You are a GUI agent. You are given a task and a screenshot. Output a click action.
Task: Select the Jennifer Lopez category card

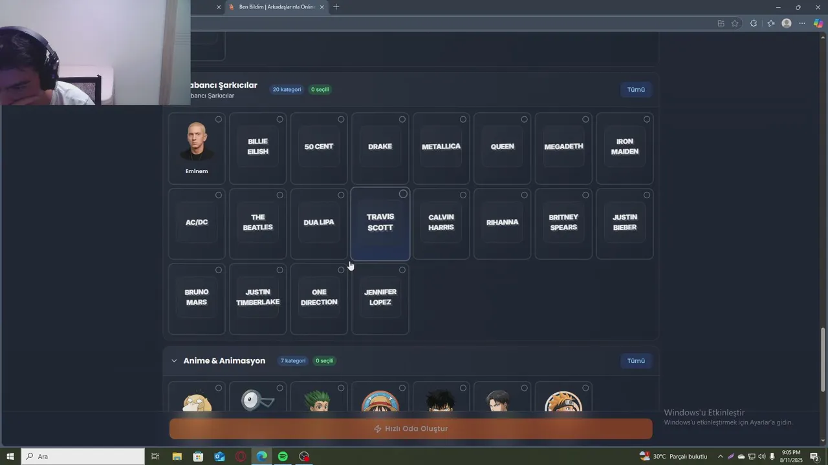[x=380, y=298]
